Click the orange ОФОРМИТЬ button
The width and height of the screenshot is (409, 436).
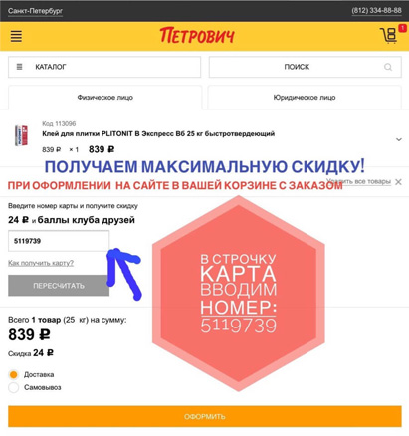pyautogui.click(x=205, y=416)
